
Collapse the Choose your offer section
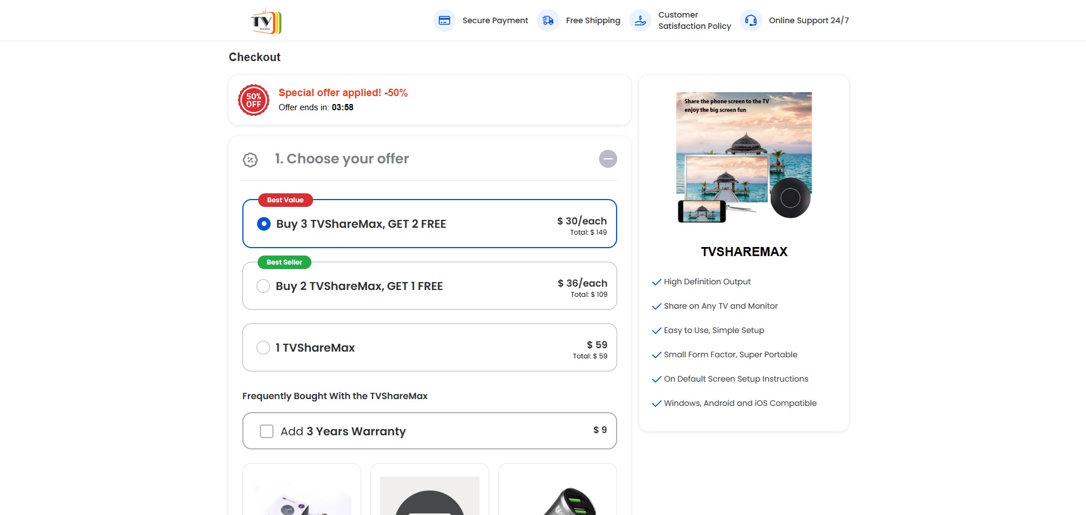pos(608,159)
